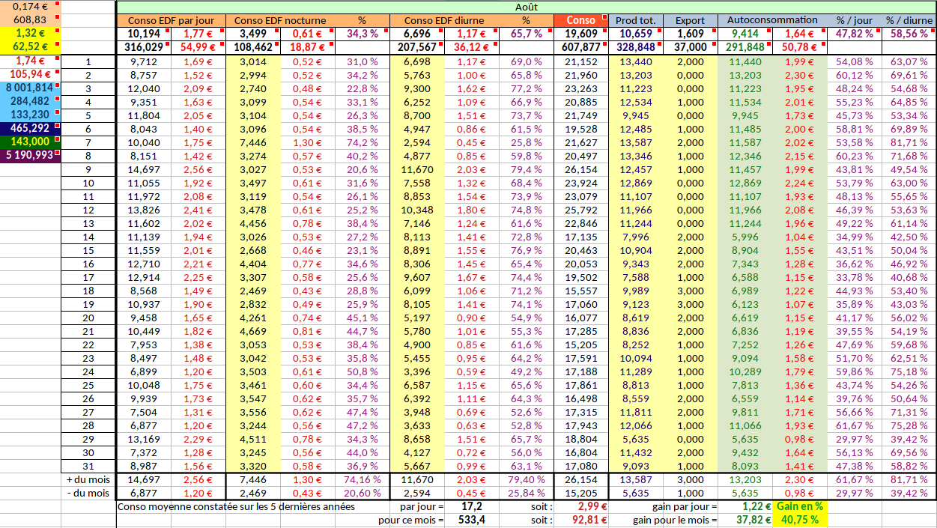Click the dark blue '465,292' cell
The image size is (937, 528).
click(30, 128)
